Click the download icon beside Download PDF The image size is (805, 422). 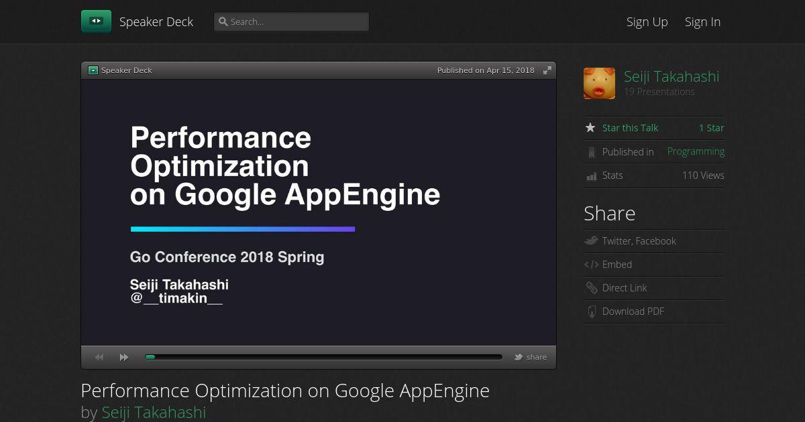point(592,311)
